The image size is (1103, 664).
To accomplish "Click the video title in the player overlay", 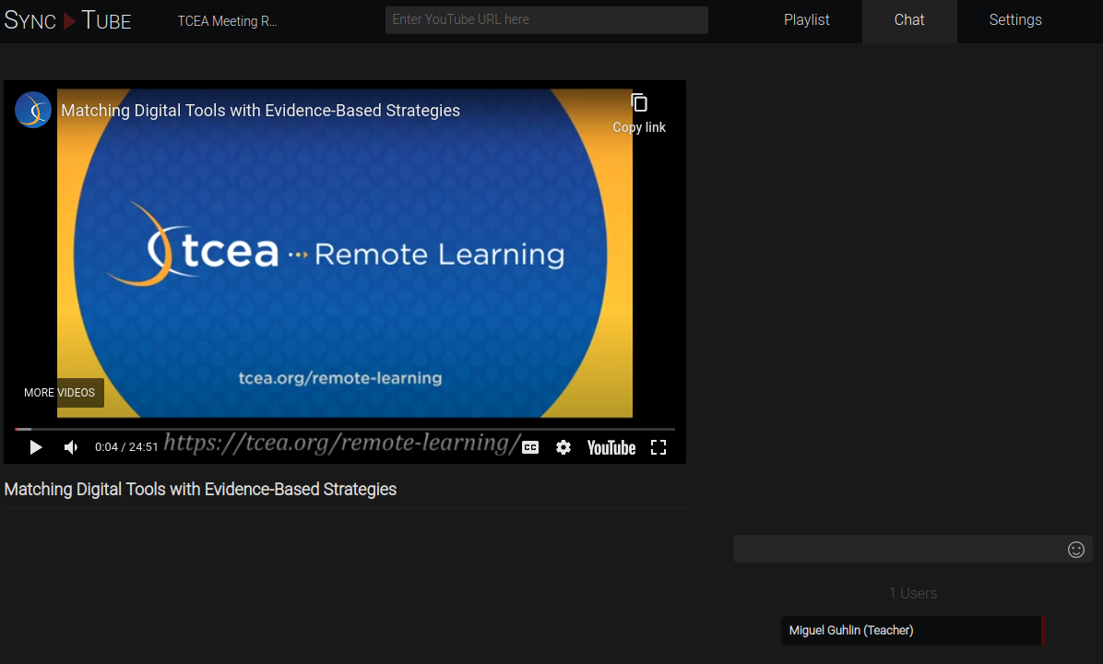I will pos(260,111).
